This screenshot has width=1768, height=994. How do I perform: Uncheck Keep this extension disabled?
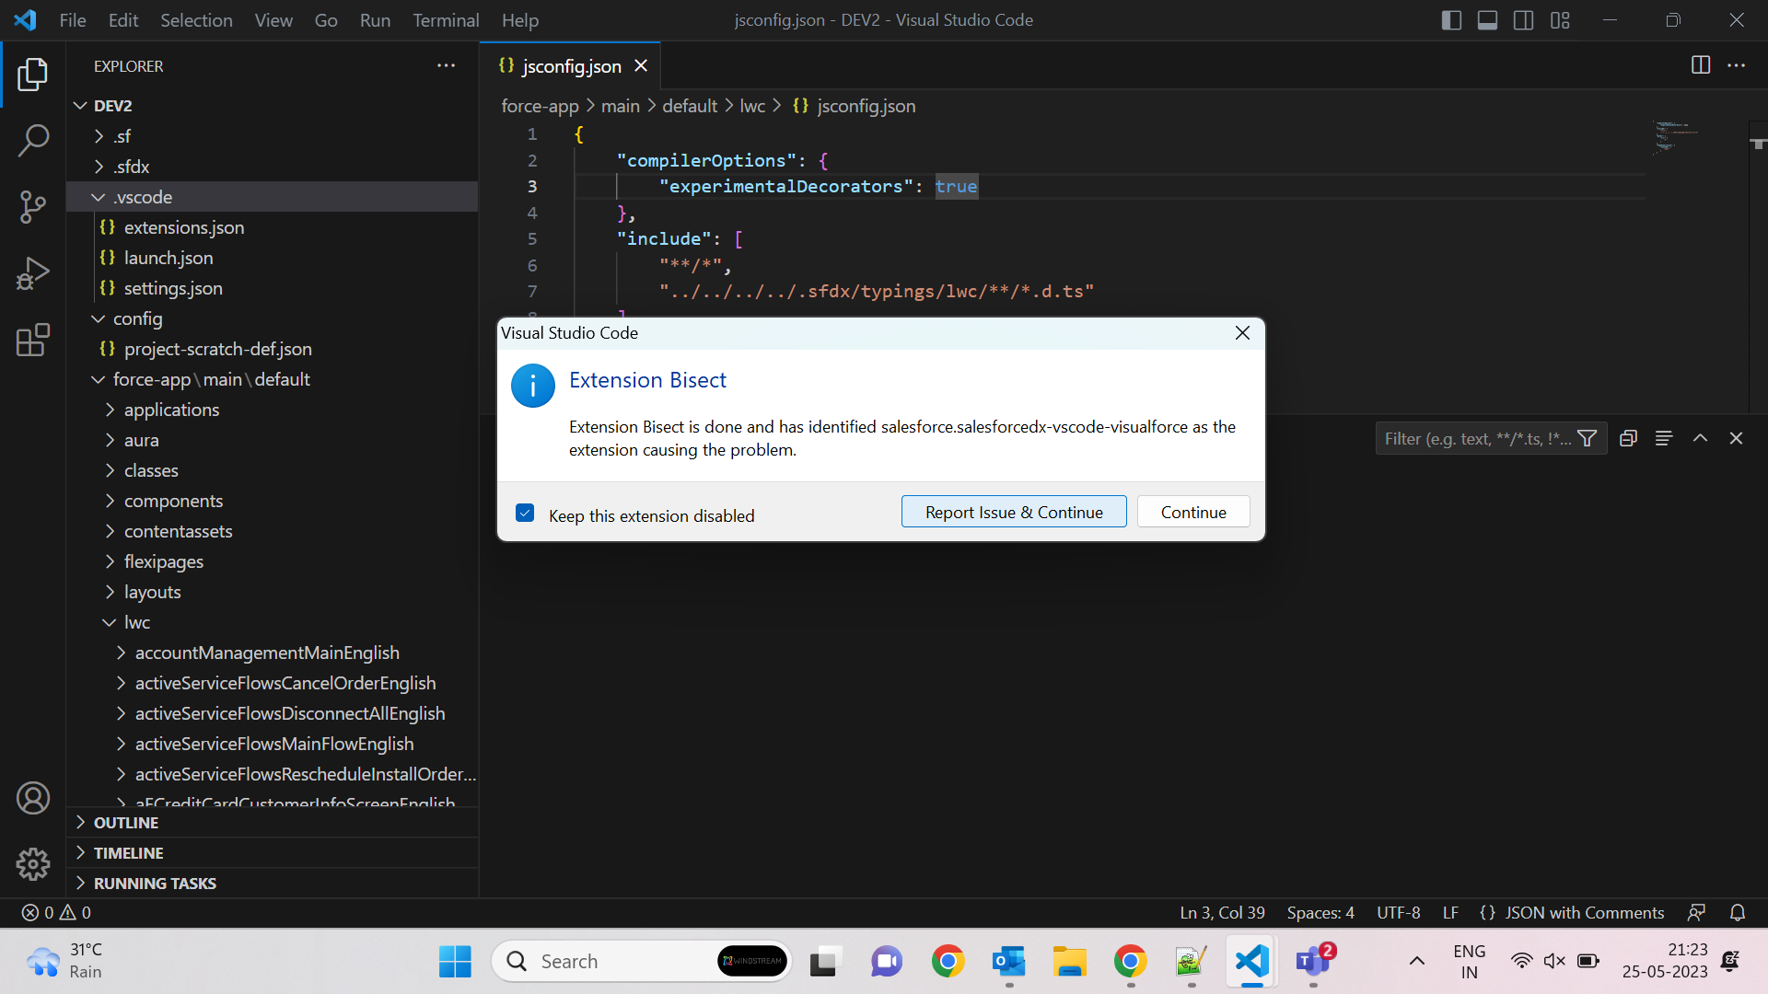pos(525,514)
